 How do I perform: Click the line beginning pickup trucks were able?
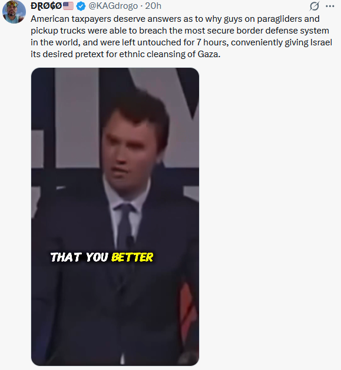[x=180, y=31]
